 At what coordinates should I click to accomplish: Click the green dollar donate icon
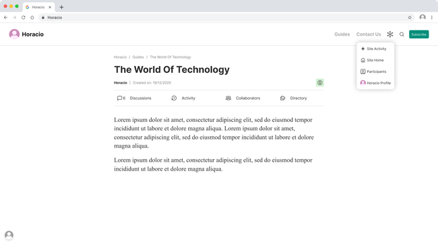[x=320, y=83]
